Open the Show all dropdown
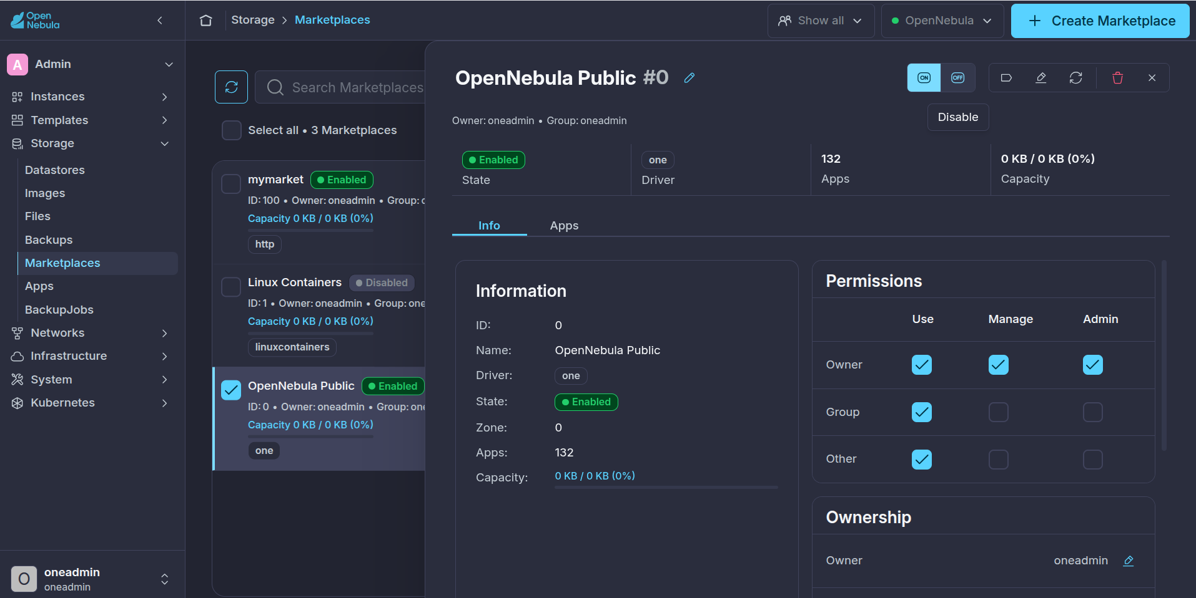 coord(821,21)
